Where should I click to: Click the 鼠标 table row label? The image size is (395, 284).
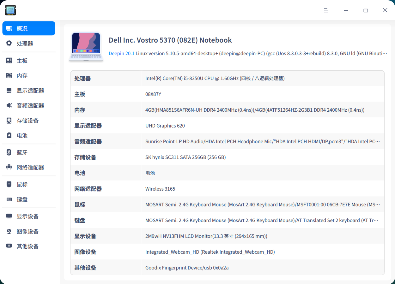(x=80, y=204)
